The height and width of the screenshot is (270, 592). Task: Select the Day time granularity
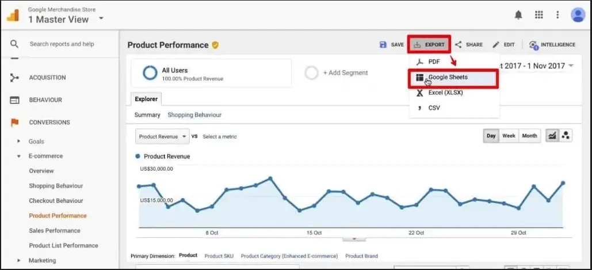coord(491,136)
